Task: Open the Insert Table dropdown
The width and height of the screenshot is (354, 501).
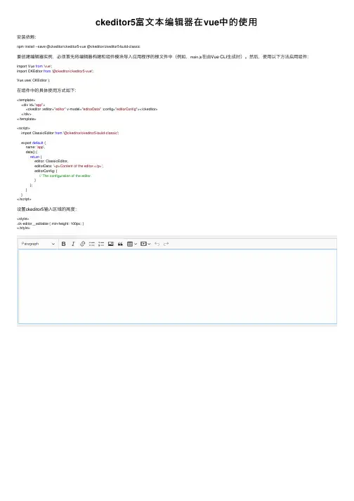Action: pos(132,244)
